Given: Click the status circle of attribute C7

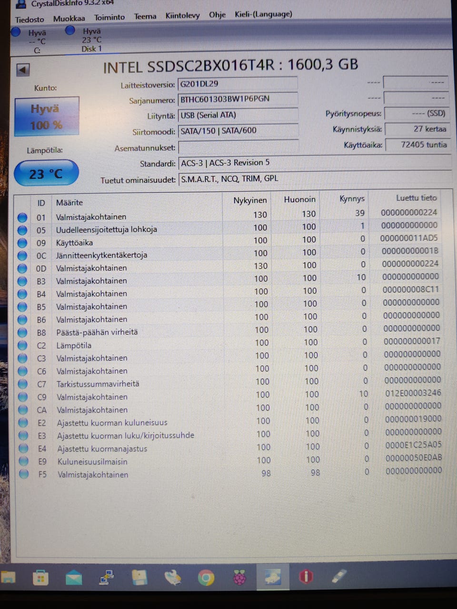Looking at the screenshot, I should (x=23, y=384).
